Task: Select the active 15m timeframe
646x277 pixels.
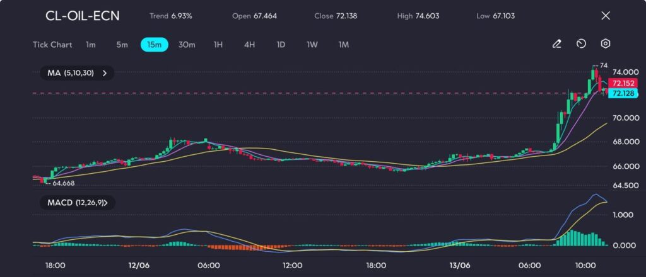Action: pos(154,45)
